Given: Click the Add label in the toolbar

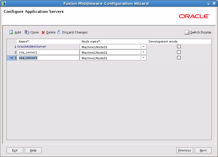Looking at the screenshot, I should coord(18,32).
